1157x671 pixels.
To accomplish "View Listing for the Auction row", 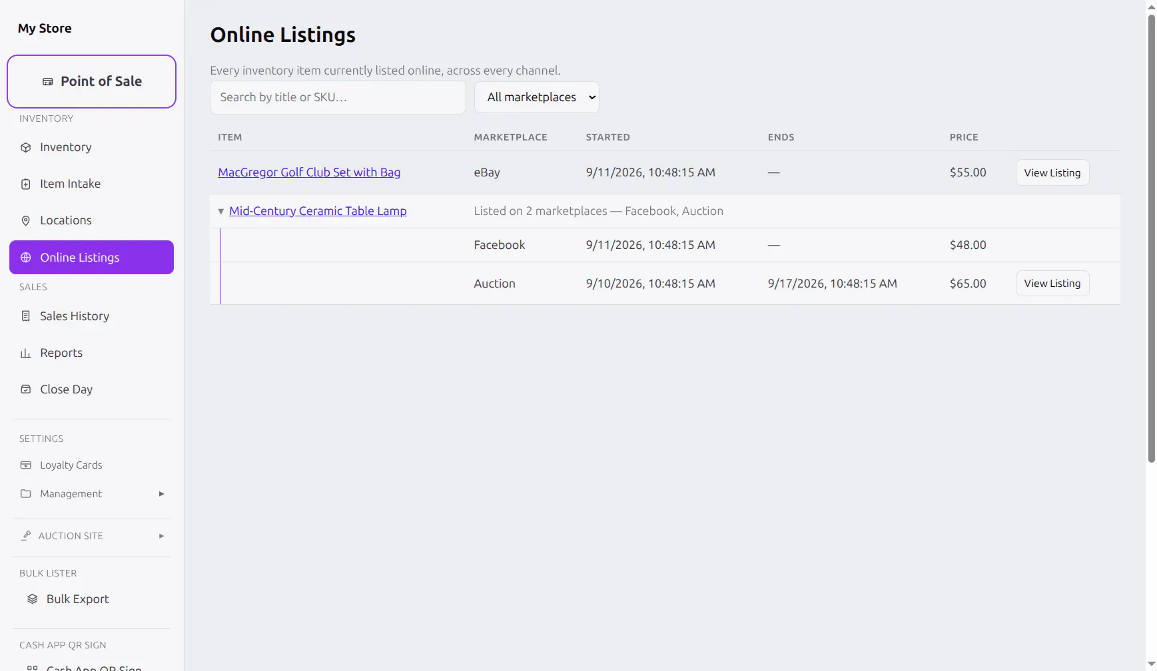I will coord(1052,284).
